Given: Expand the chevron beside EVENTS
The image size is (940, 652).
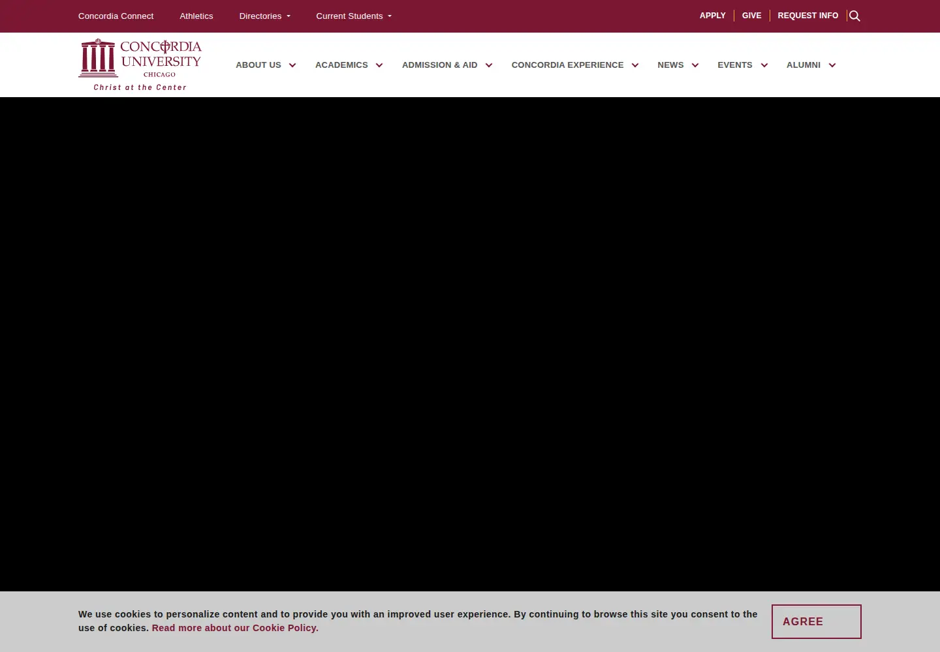Looking at the screenshot, I should [x=764, y=65].
